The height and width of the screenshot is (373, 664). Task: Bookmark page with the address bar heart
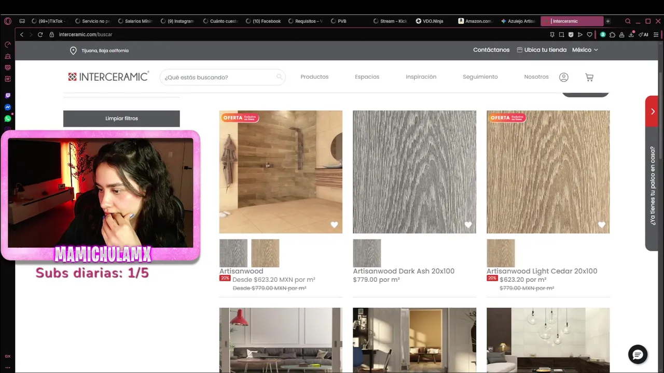[x=589, y=35]
